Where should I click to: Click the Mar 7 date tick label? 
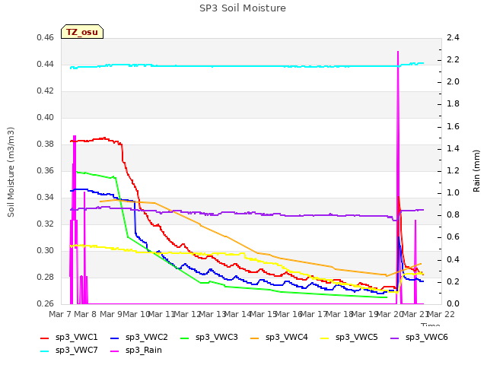click(x=61, y=314)
